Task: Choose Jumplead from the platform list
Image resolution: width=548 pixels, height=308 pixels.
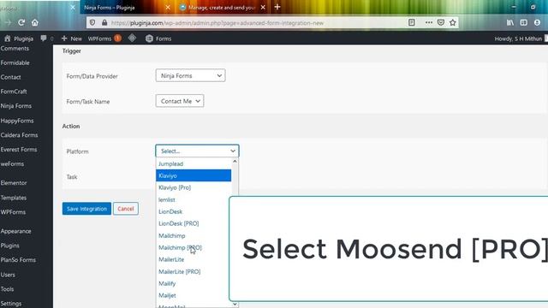Action: (x=194, y=163)
